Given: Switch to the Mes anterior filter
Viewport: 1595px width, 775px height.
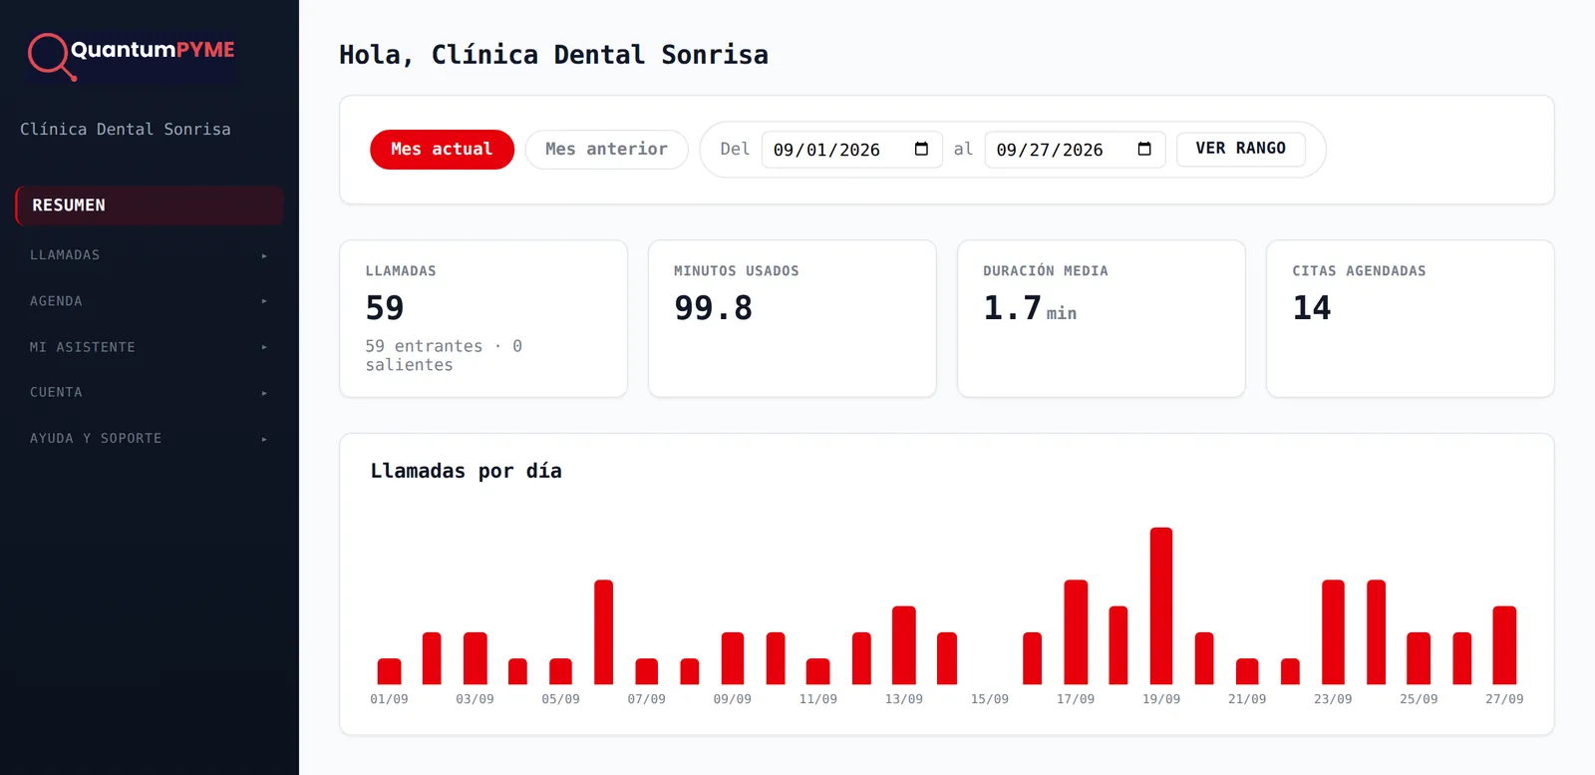Looking at the screenshot, I should click(x=606, y=150).
